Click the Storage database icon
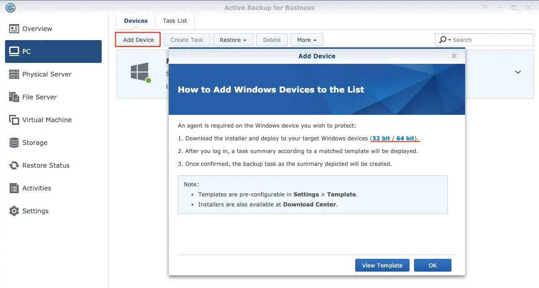Screen dimensions: 539x288 [x=14, y=143]
